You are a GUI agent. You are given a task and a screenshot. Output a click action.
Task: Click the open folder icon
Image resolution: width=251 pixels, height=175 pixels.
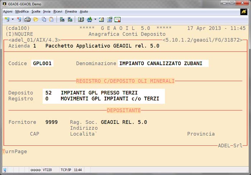pos(36,19)
